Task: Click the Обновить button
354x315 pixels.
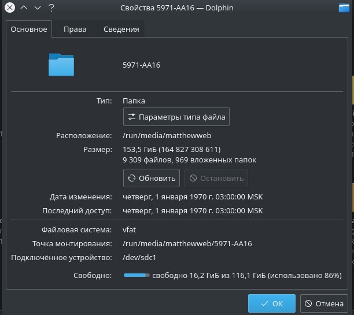Action: click(x=152, y=178)
